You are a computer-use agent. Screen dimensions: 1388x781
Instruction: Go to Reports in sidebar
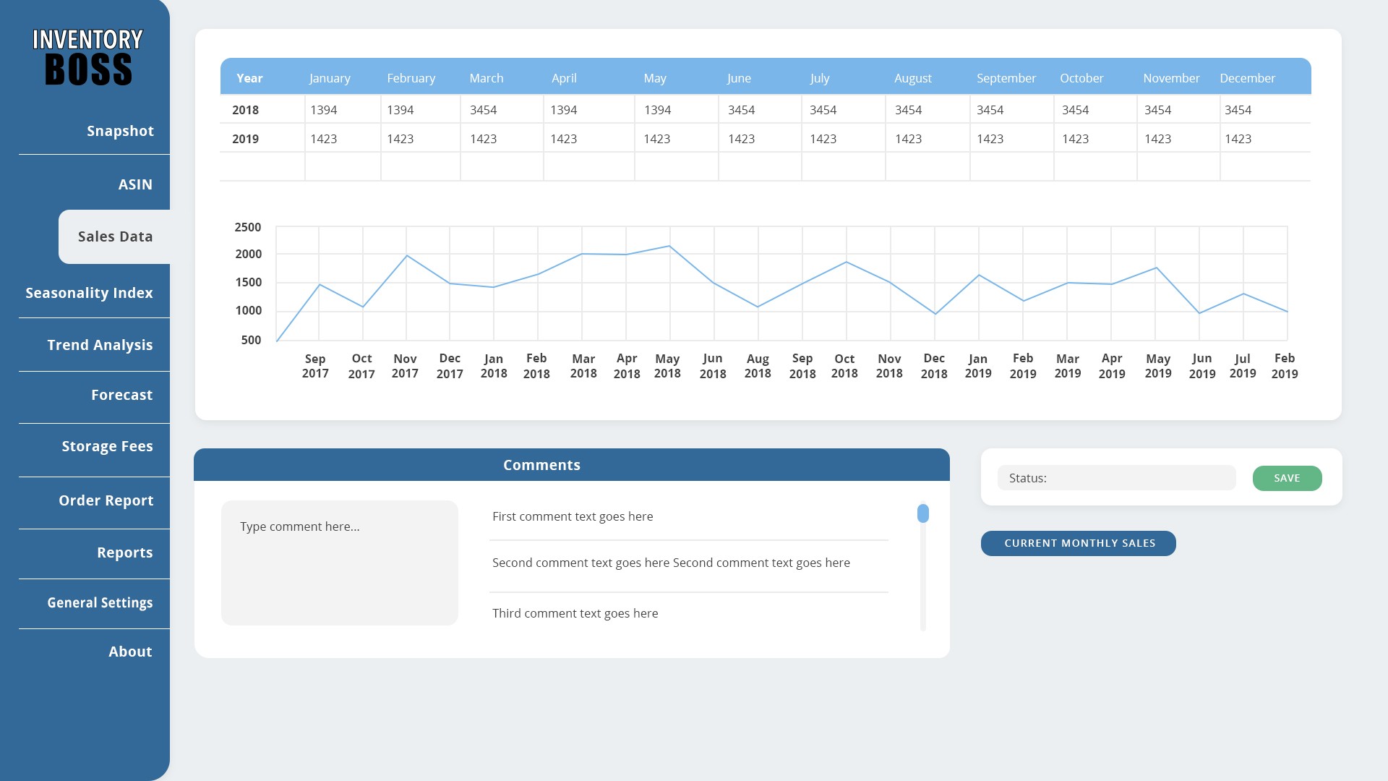pos(124,552)
